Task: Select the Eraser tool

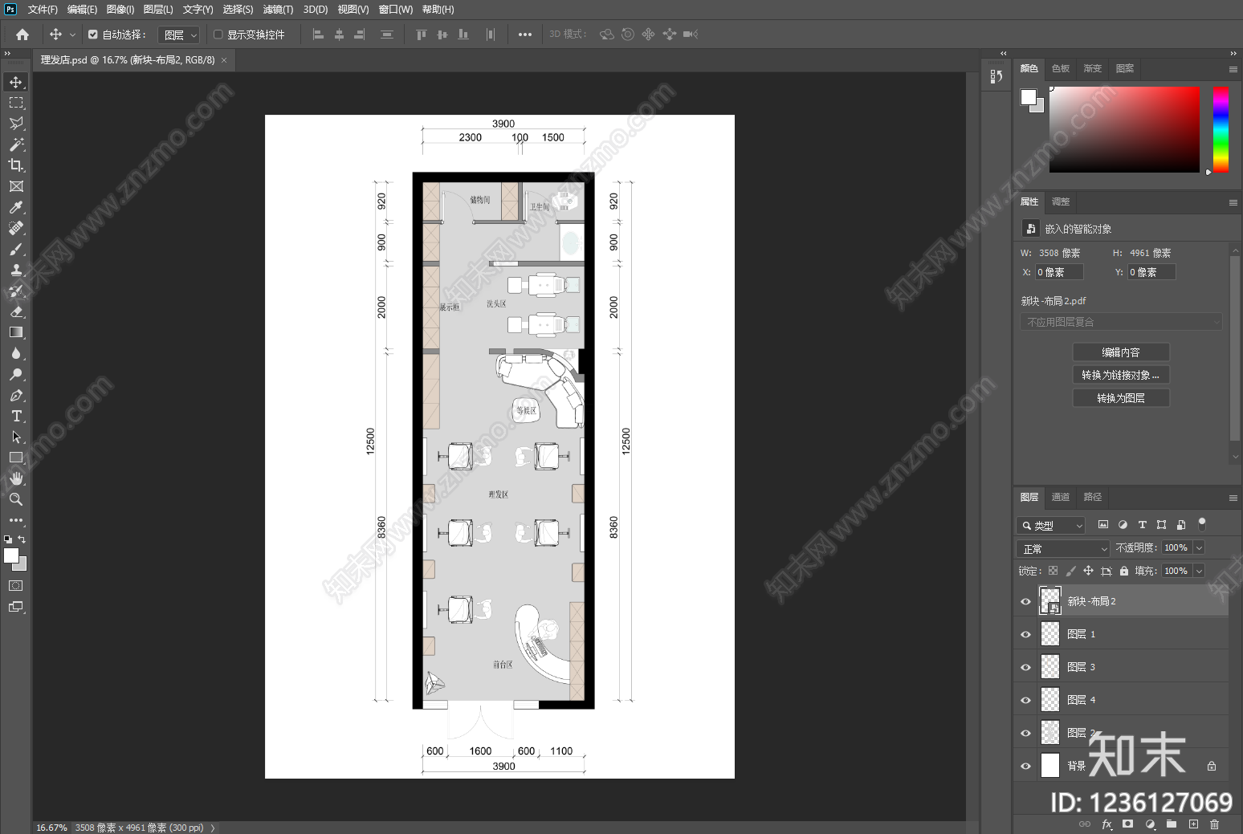Action: pos(16,311)
